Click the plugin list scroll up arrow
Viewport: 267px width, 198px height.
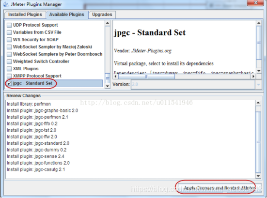coord(108,23)
